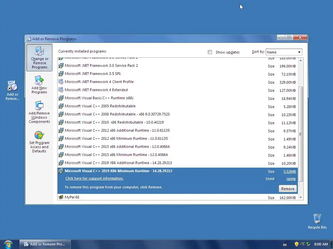Open the Recycle Bin on desktop
Screen dimensions: 333x249
tap(317, 221)
